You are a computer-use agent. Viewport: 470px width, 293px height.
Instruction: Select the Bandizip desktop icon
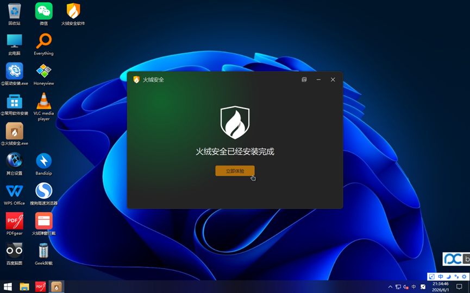click(44, 164)
